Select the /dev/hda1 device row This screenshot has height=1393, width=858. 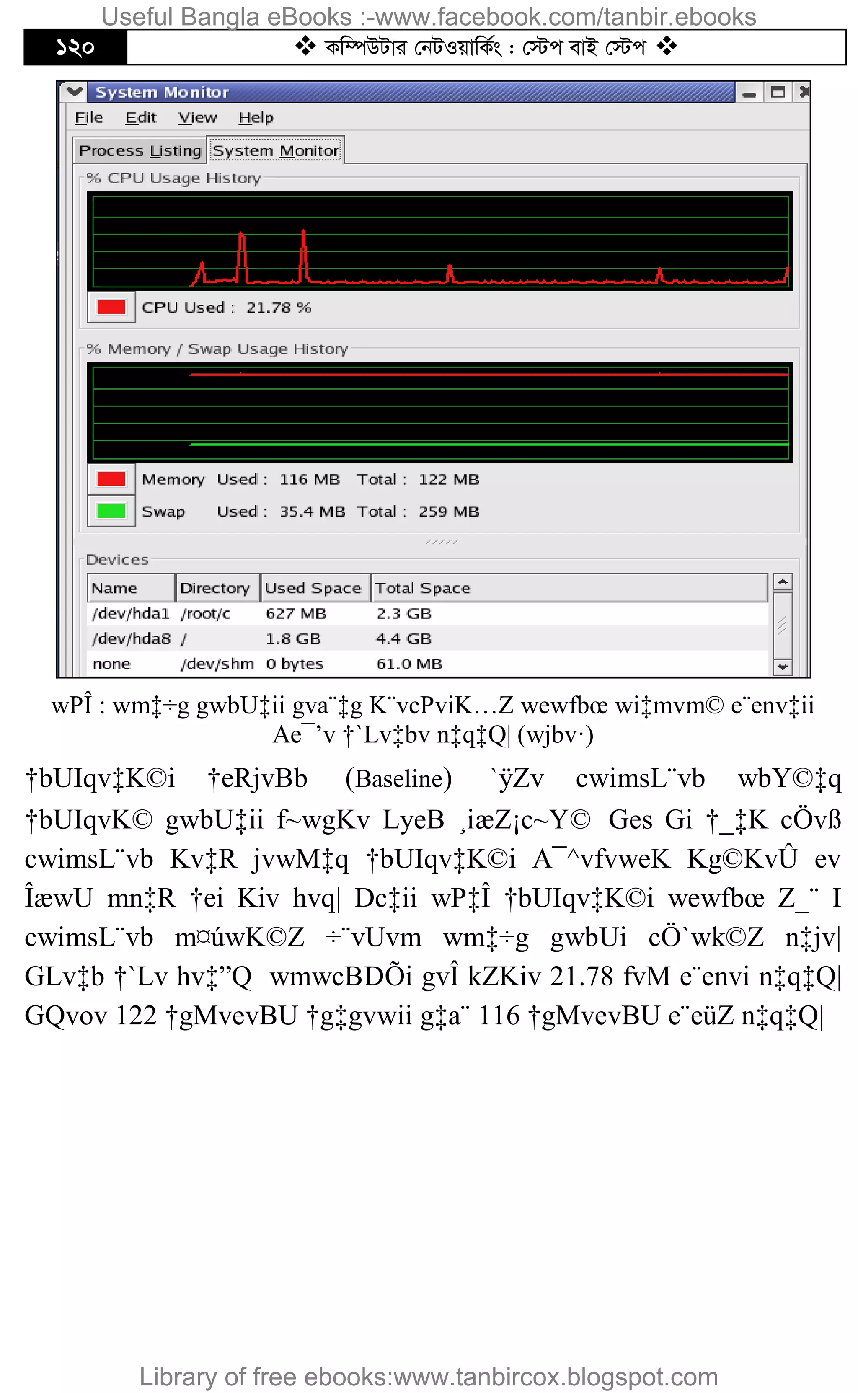(x=428, y=613)
